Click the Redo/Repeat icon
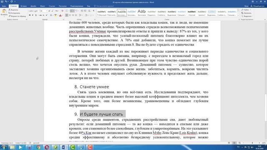 (12, 2)
